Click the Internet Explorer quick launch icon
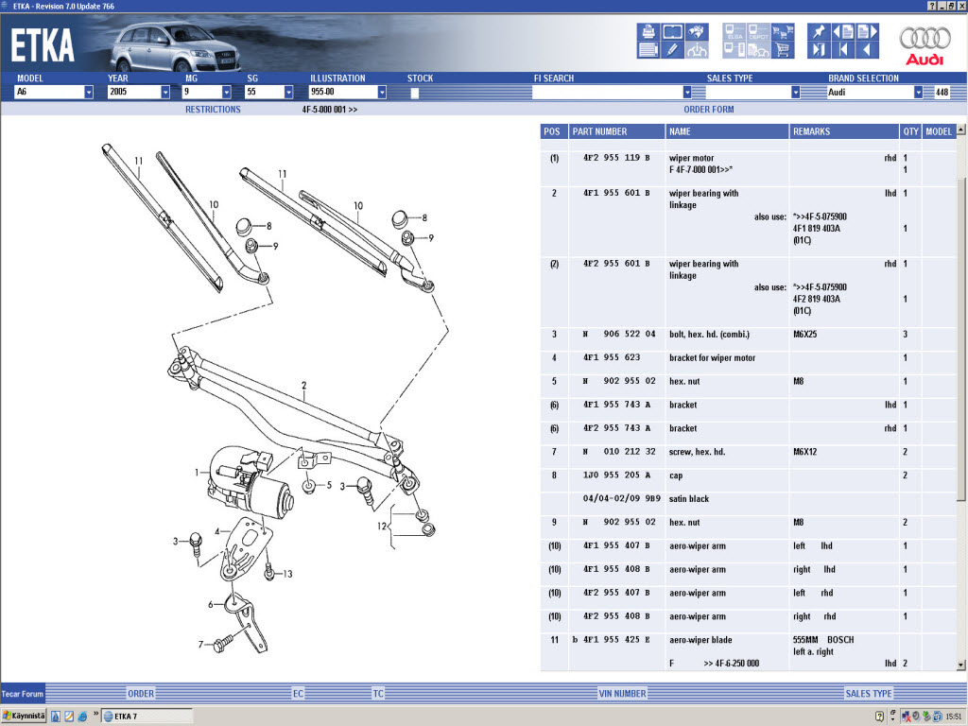 pos(82,717)
